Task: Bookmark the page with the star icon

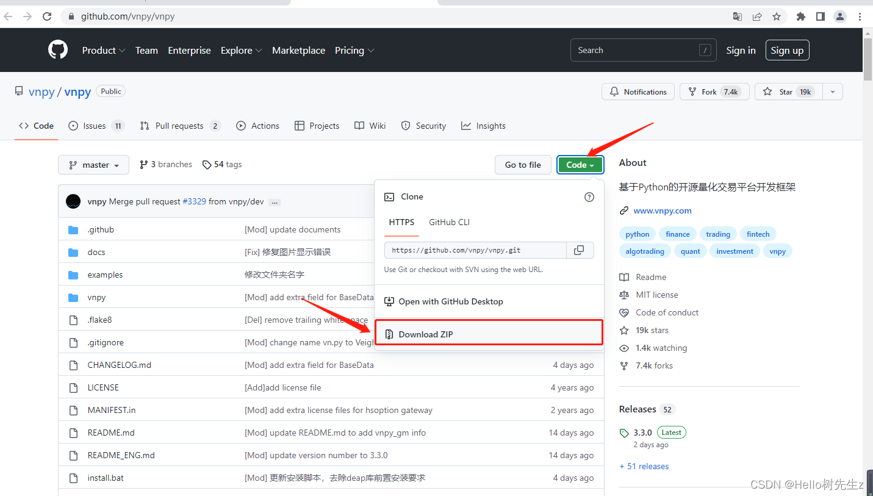Action: pos(777,16)
